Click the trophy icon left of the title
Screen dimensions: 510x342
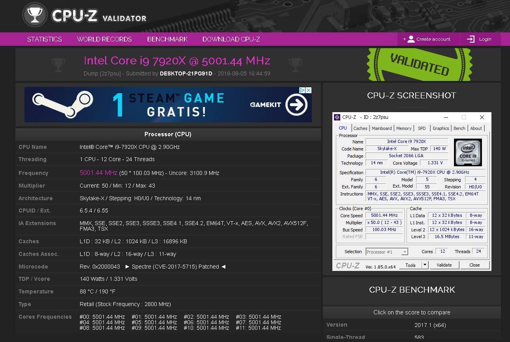(58, 65)
